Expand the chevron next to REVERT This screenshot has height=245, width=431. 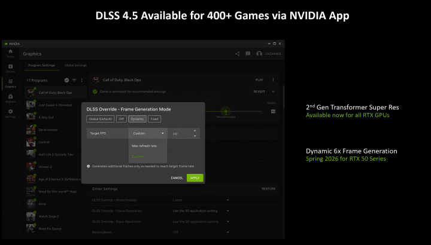[x=273, y=91]
